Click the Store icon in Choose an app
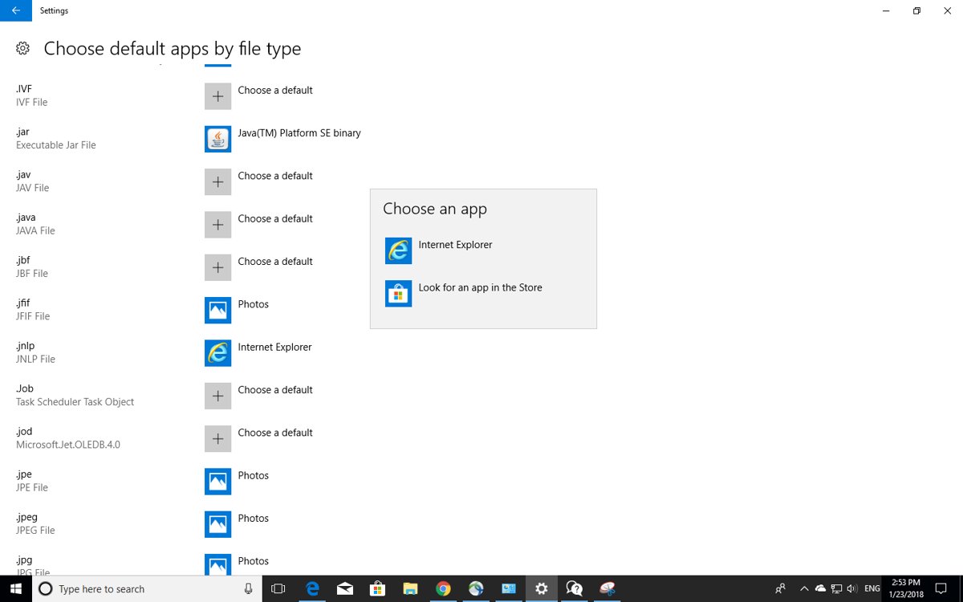Viewport: 963px width, 602px height. coord(398,294)
